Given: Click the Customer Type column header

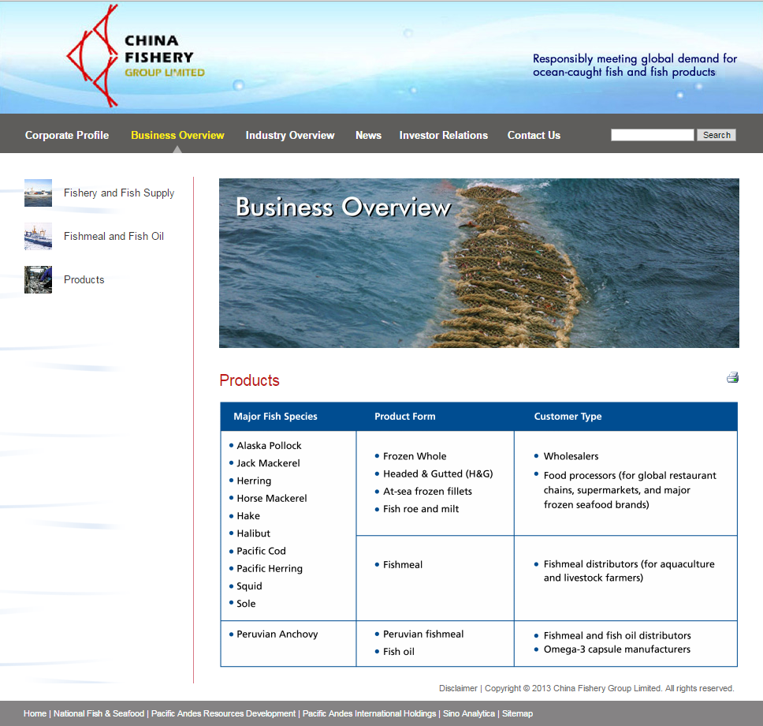Looking at the screenshot, I should click(568, 417).
